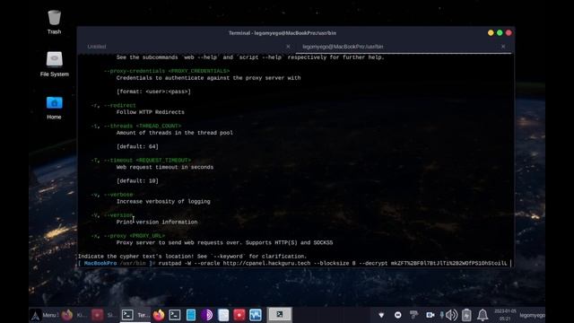Image resolution: width=574 pixels, height=323 pixels.
Task: Click the round recording indicator in tray
Action: coord(397,315)
